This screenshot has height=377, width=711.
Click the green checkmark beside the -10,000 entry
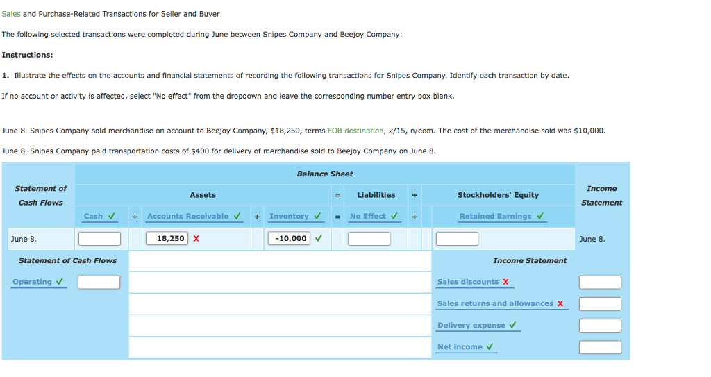(x=318, y=238)
